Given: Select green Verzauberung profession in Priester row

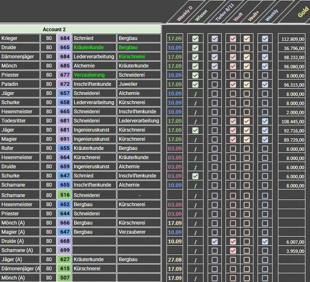Looking at the screenshot, I should click(x=94, y=75).
